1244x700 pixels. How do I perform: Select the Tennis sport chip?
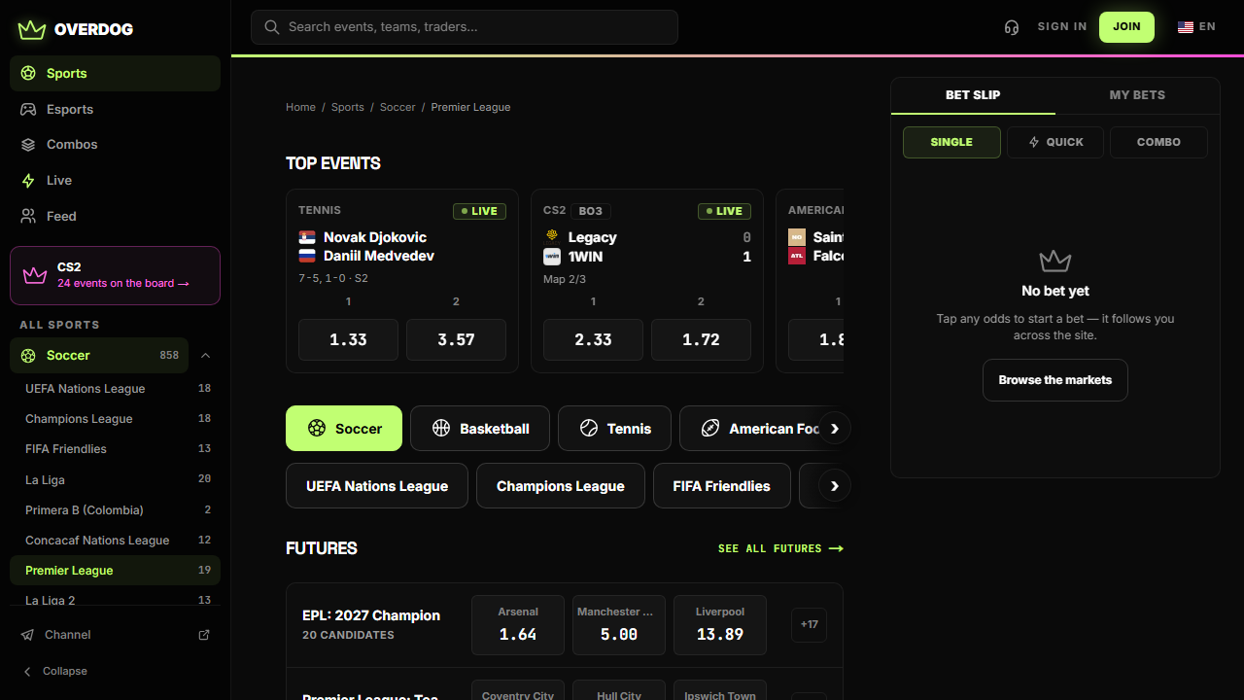(614, 429)
